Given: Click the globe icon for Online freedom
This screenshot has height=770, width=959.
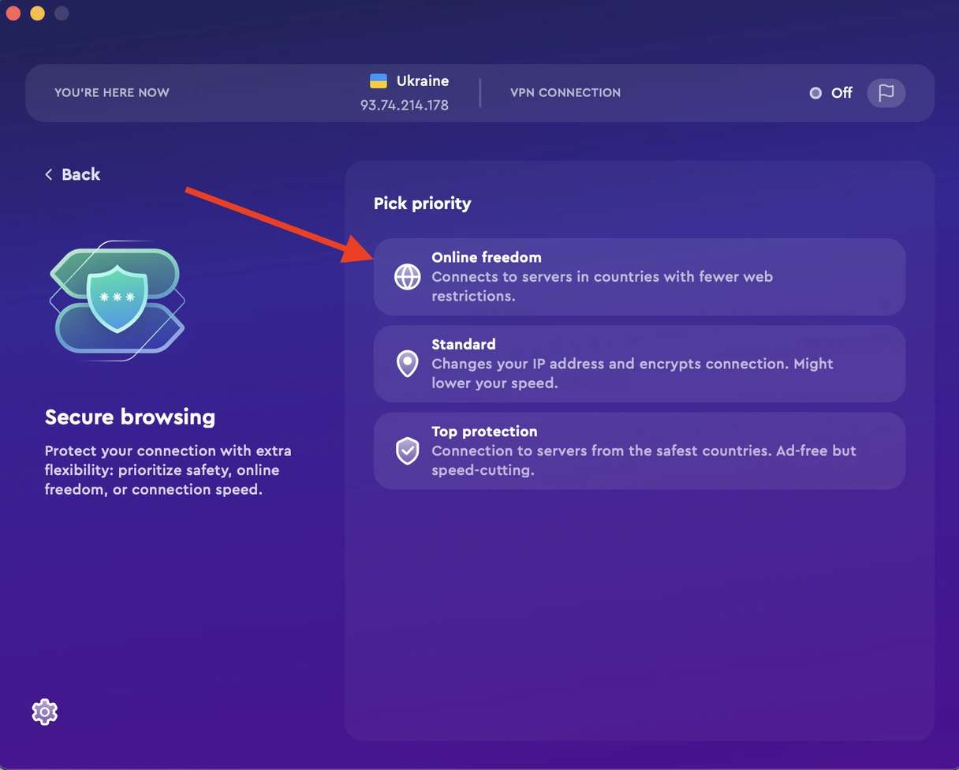Looking at the screenshot, I should point(407,277).
